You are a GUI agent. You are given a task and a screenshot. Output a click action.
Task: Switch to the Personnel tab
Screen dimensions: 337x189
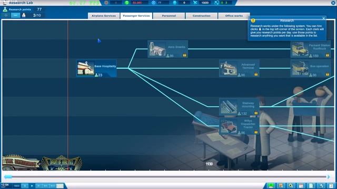169,16
